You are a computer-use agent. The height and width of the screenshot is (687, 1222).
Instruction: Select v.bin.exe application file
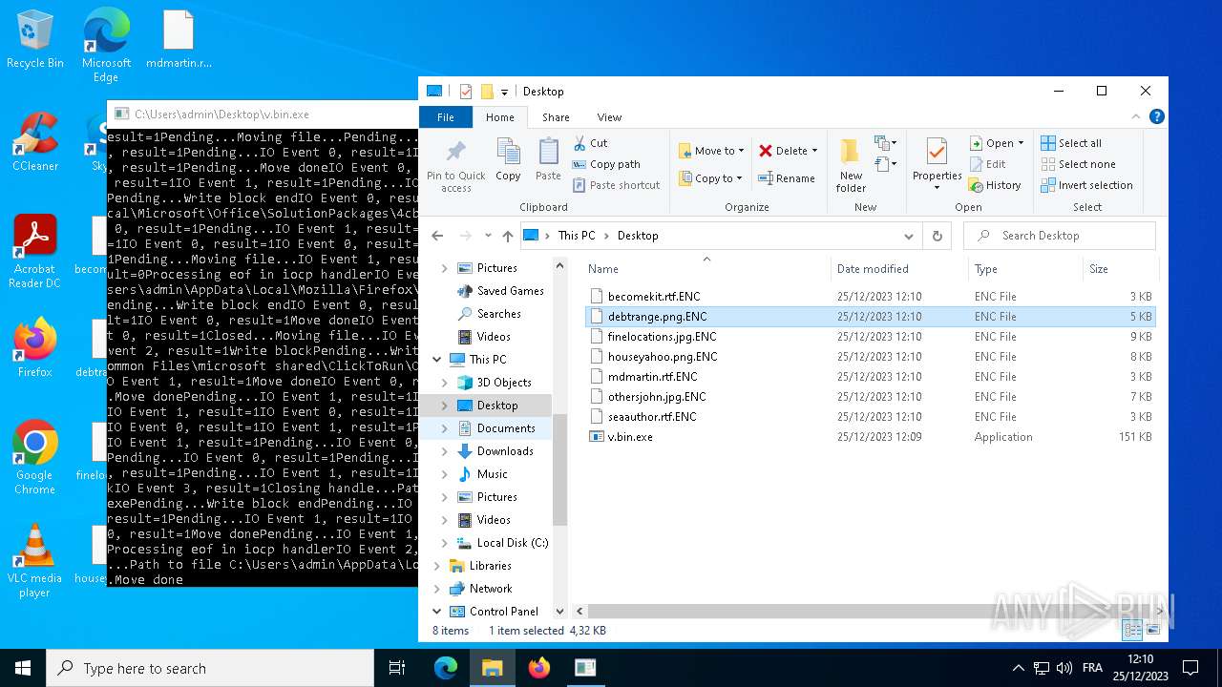point(870,437)
